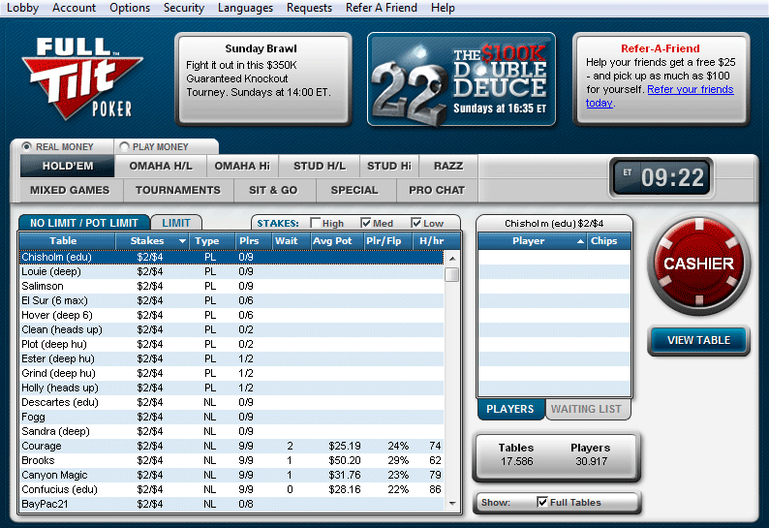Select the Courage table row

pos(231,446)
